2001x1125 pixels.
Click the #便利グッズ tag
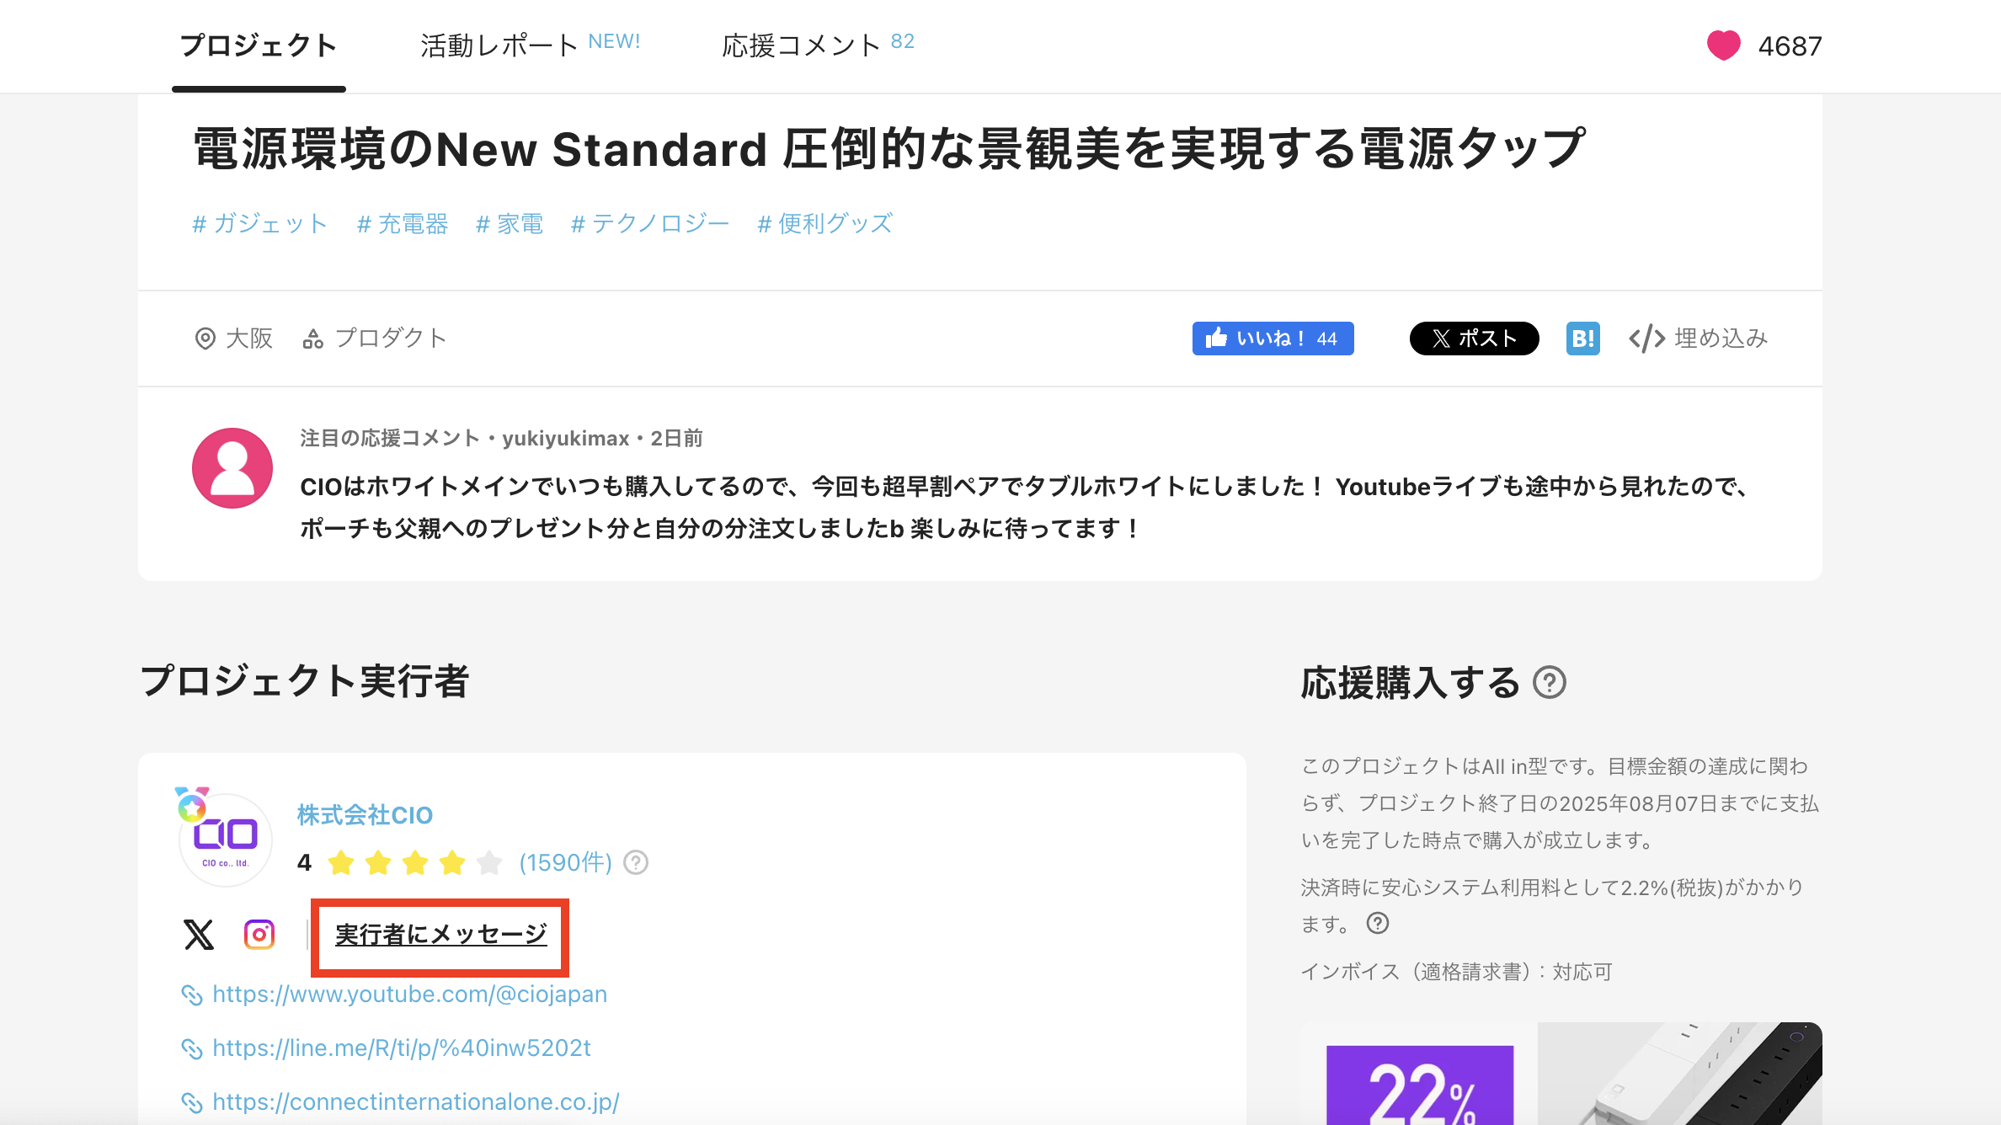click(824, 224)
